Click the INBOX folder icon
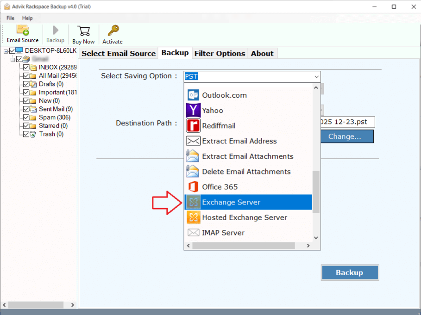Screen dimensions: 421x315 point(33,67)
